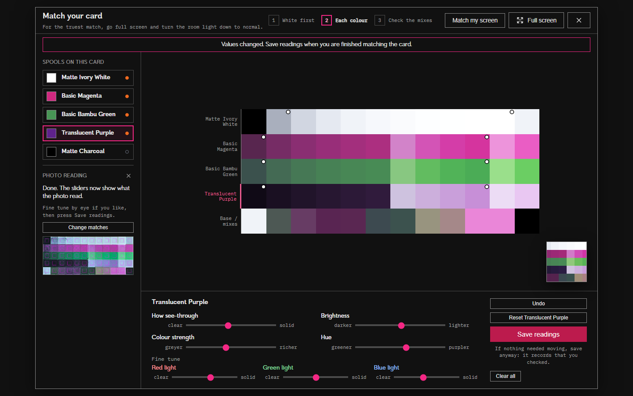Select the Basic Magenta spool

[x=88, y=96]
